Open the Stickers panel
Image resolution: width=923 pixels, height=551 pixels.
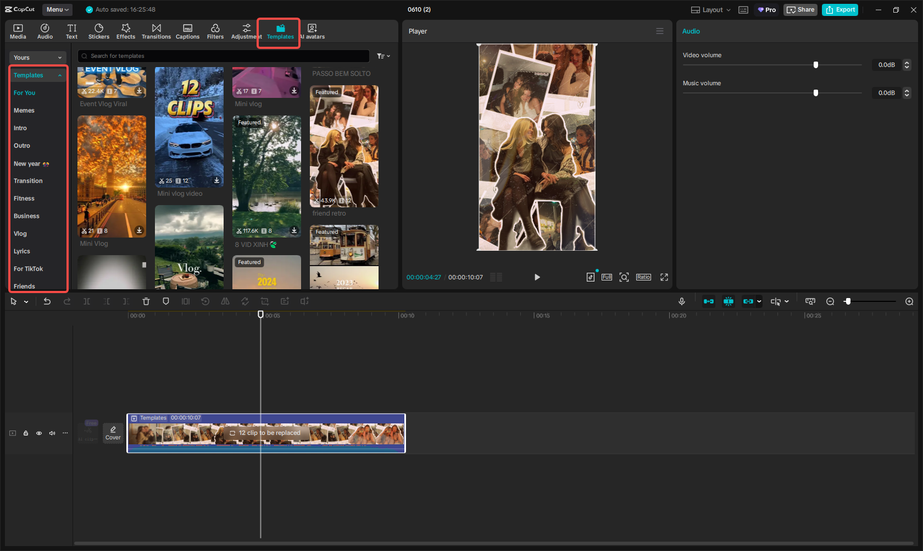(99, 30)
